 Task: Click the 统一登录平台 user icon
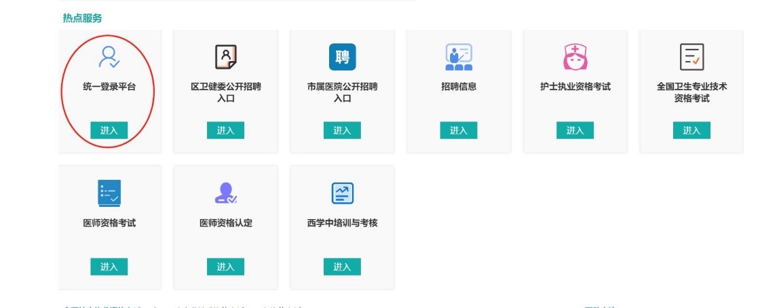tap(109, 58)
